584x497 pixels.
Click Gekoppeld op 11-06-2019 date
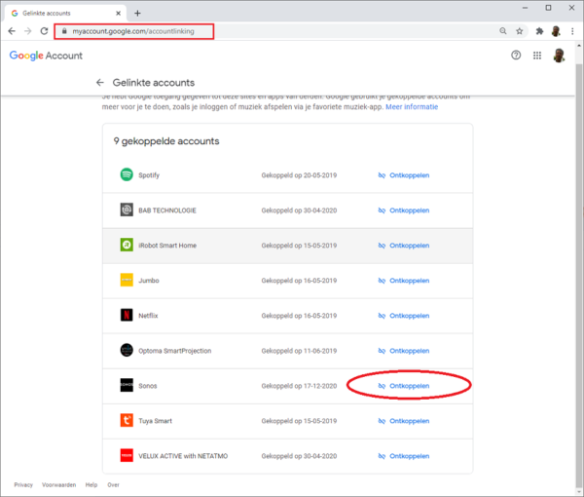tap(299, 351)
